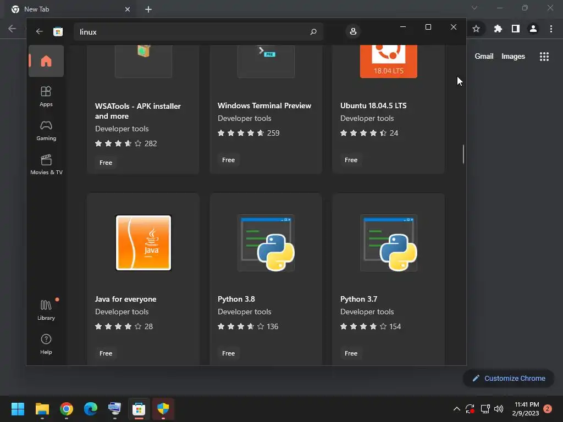Click the Customize Chrome button
563x422 pixels.
509,378
